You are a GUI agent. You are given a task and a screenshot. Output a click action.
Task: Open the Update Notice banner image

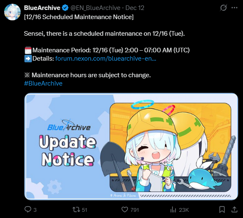131,147
